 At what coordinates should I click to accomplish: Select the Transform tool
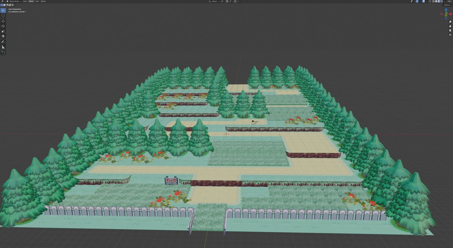coord(3,36)
